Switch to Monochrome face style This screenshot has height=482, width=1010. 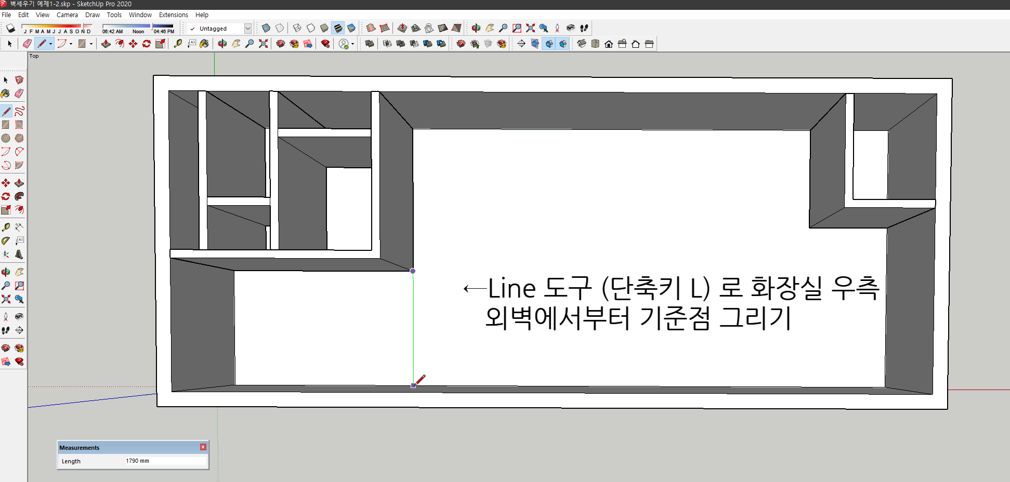pos(352,28)
